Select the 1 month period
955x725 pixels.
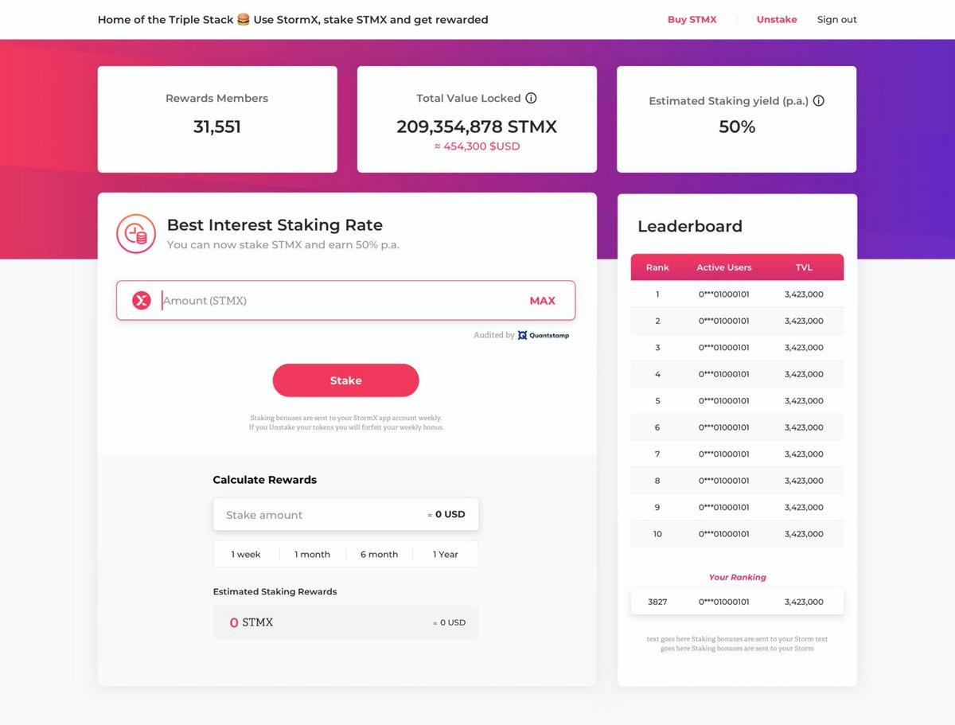[312, 554]
